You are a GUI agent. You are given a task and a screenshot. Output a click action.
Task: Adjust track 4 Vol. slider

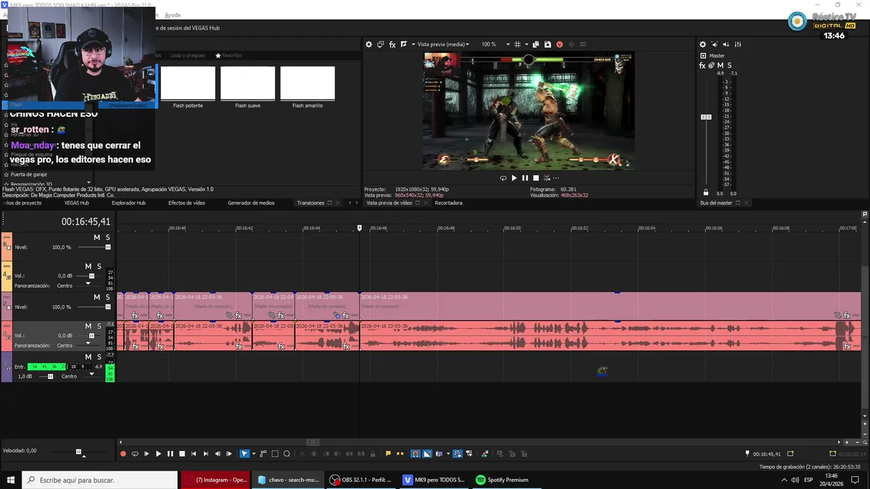coord(92,276)
